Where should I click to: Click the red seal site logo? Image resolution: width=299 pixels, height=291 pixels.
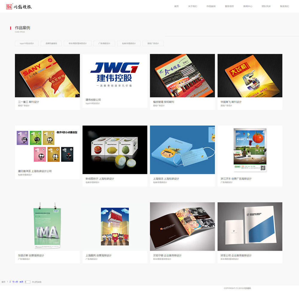point(19,7)
